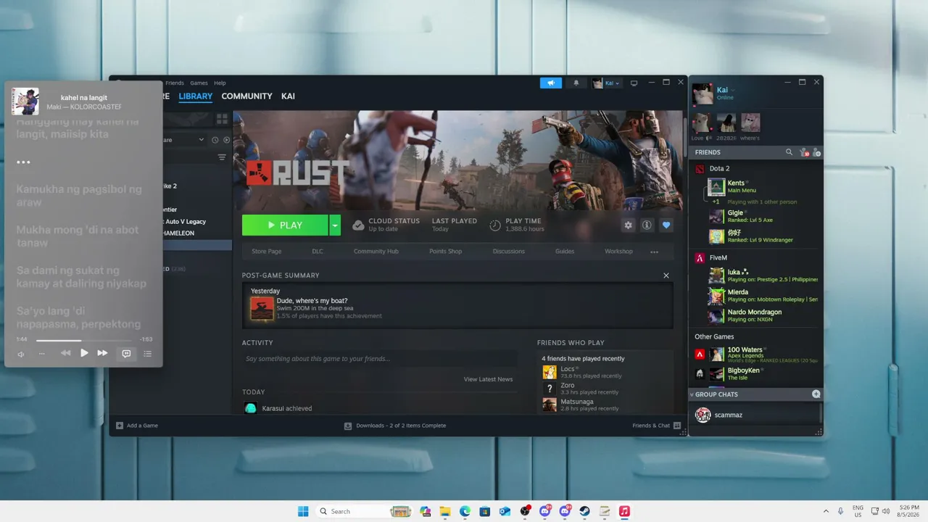Open Friends & Chat button

[x=657, y=426]
